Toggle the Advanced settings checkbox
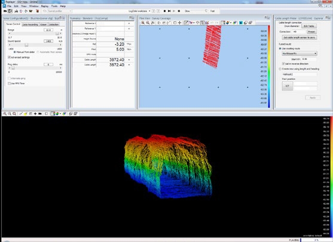 tap(9, 57)
